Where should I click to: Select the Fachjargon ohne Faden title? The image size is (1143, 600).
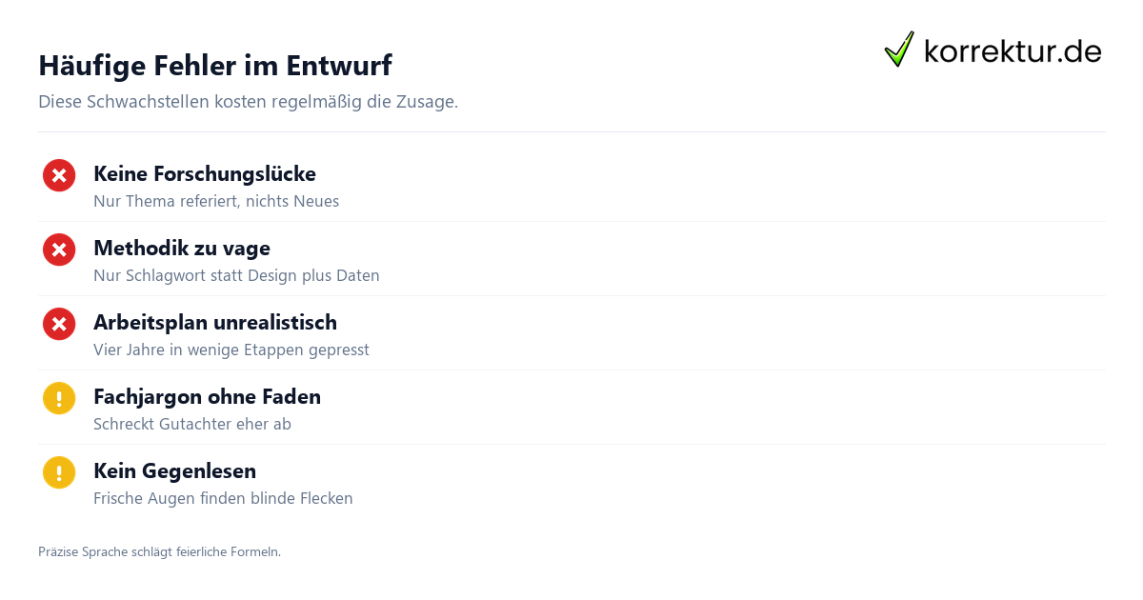pos(207,397)
